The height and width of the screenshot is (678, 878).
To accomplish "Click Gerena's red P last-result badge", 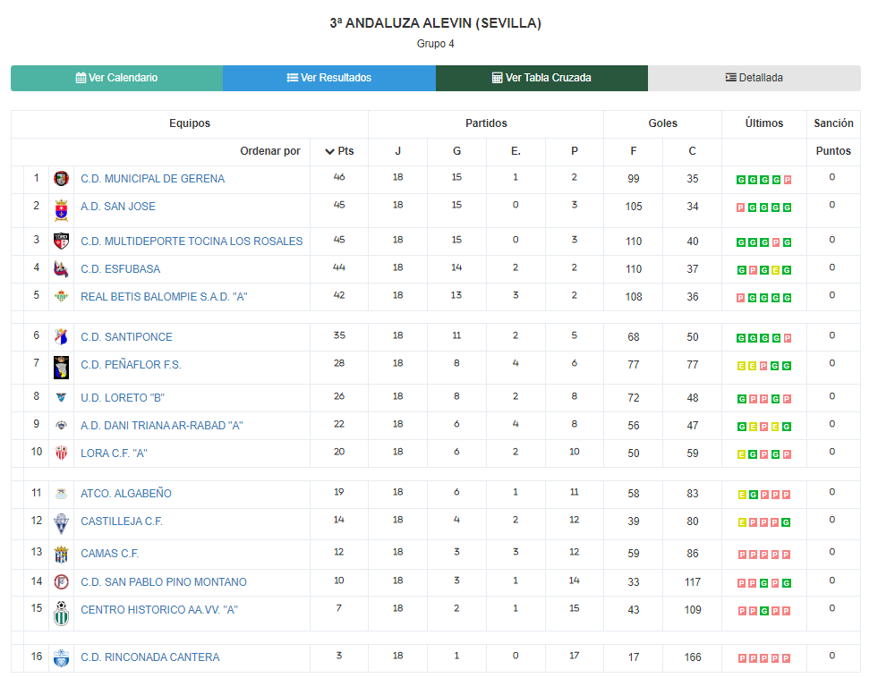I will [788, 180].
